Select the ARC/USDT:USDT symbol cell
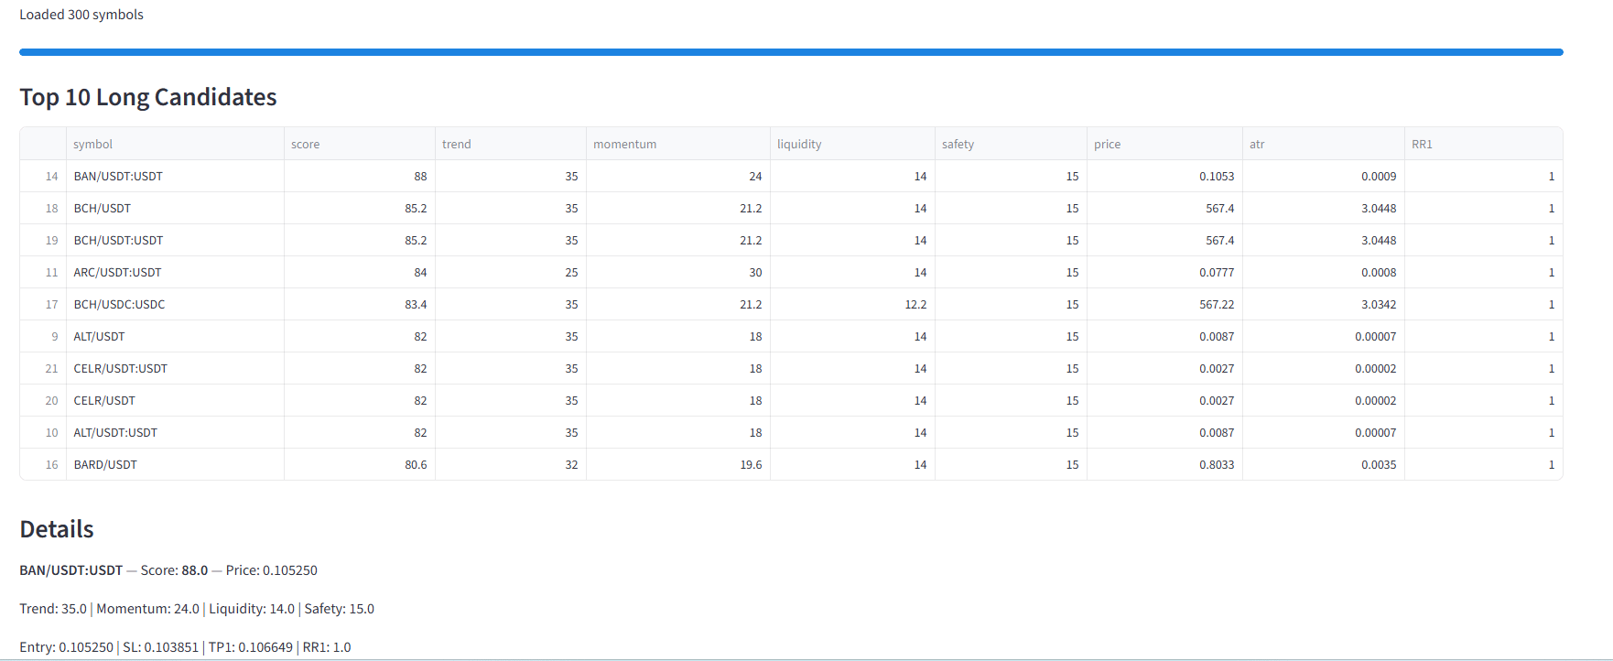This screenshot has width=1613, height=661. tap(118, 273)
